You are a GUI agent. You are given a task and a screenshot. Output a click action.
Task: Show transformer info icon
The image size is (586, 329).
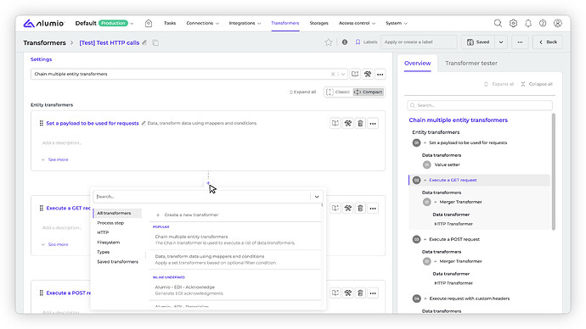click(345, 42)
